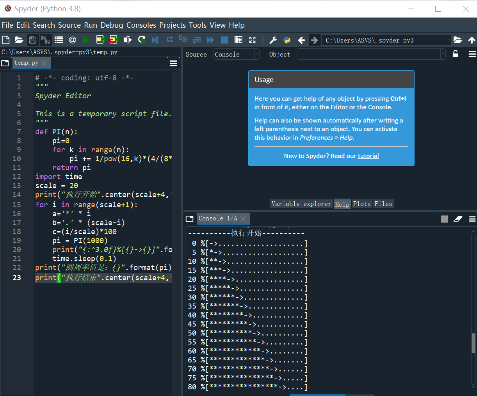Click the Object input field
The width and height of the screenshot is (477, 396).
[369, 54]
